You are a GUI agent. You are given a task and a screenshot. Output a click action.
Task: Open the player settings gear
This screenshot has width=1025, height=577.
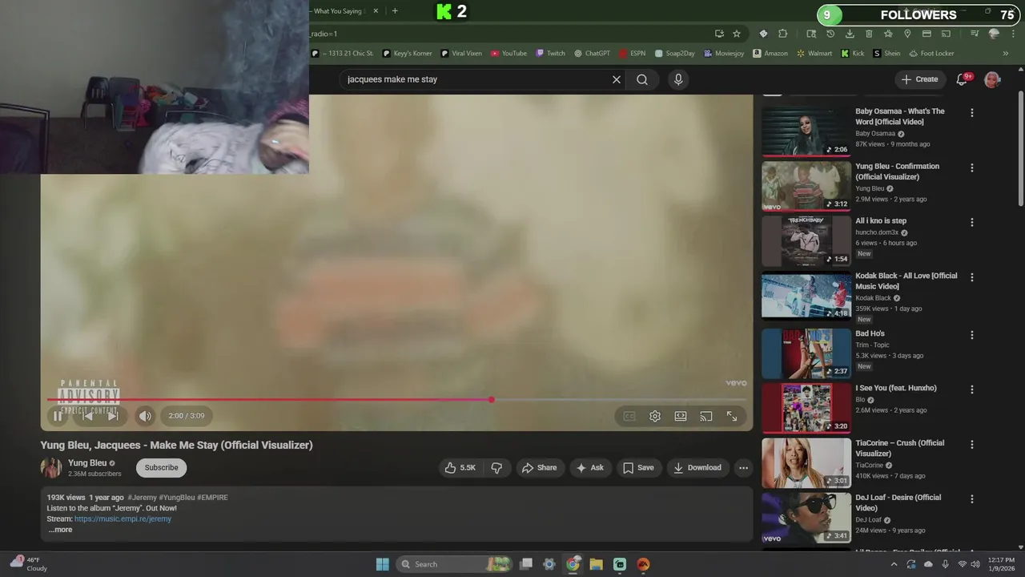pyautogui.click(x=655, y=416)
